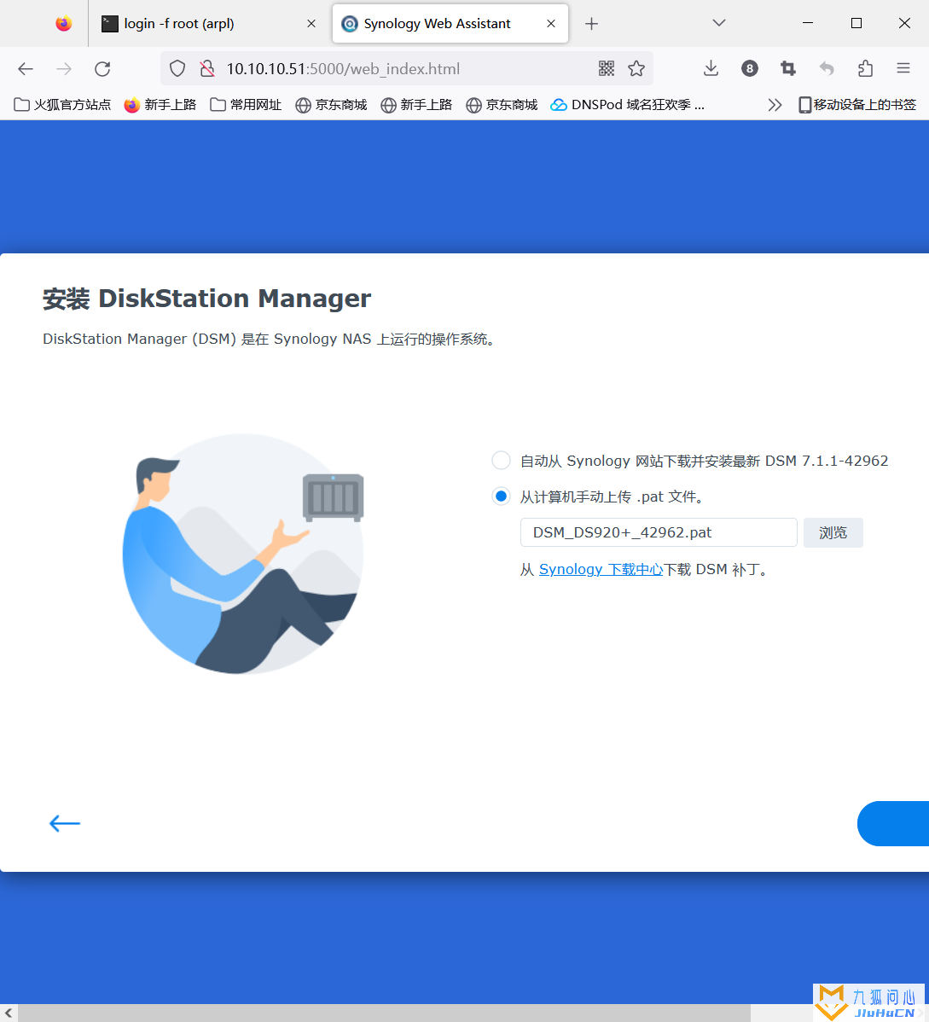Open the second 京东商城 bookmark
929x1022 pixels.
[502, 105]
